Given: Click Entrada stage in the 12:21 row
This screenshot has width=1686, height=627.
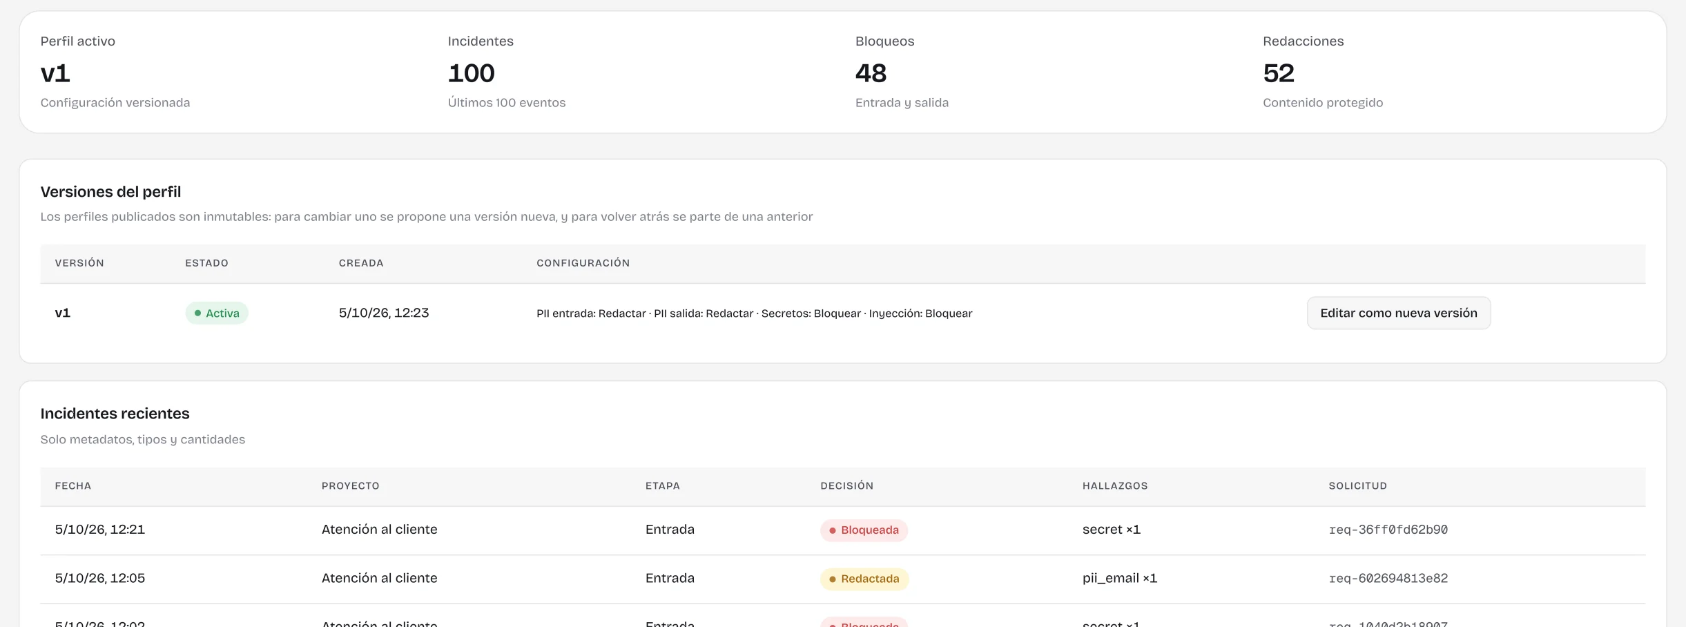Looking at the screenshot, I should coord(670,530).
